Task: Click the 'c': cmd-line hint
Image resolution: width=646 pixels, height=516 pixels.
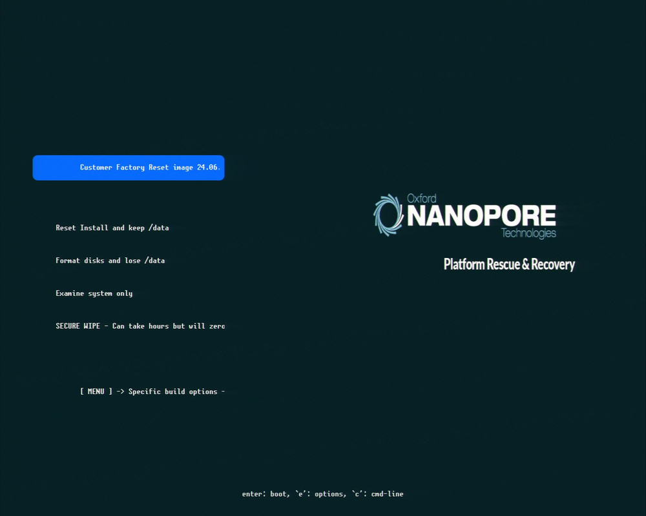Action: click(377, 494)
